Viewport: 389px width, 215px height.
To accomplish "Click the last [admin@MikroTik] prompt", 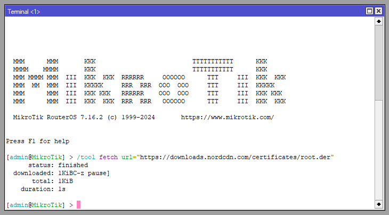I will point(36,205).
